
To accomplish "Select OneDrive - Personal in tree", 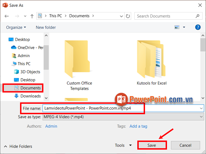I will click(27, 47).
